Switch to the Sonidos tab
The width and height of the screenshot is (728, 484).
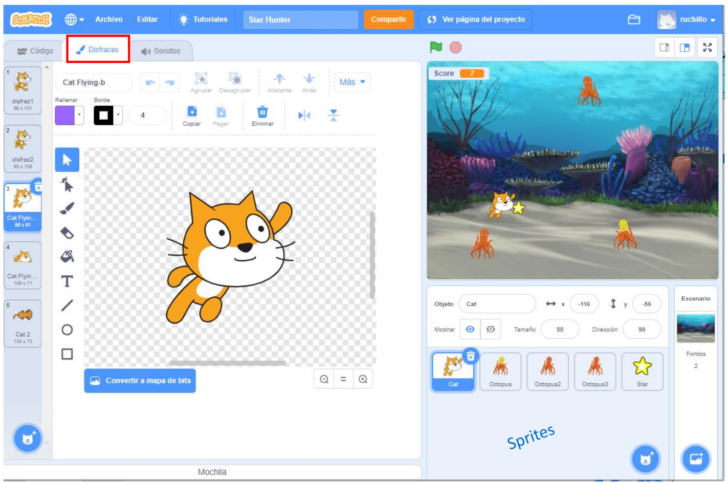point(161,51)
